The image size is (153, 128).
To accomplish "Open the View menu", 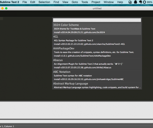I will click(x=65, y=2).
